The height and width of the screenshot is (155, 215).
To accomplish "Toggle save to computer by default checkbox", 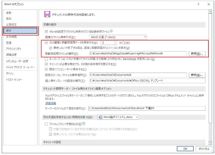I will coord(46,69).
